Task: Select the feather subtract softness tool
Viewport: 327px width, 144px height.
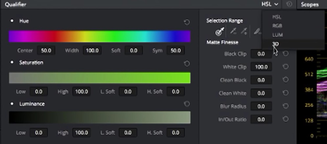Action: 257,31
